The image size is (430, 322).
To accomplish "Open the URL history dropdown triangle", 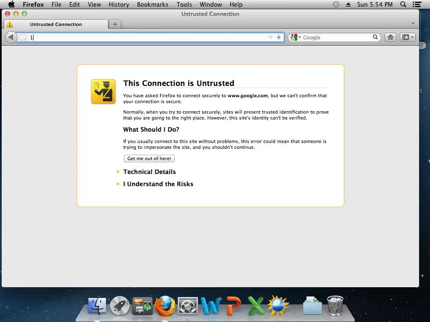I will tap(271, 37).
